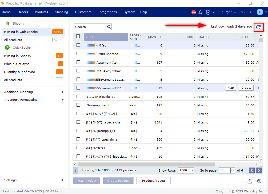Select Price out of sync filter

(34, 64)
